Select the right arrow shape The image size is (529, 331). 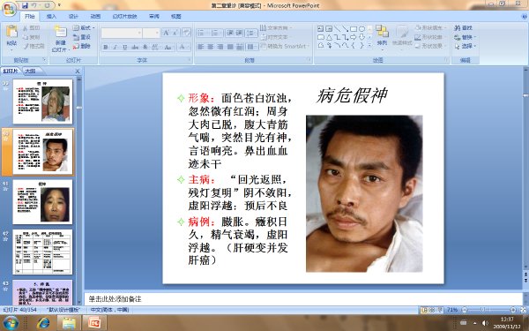(354, 37)
